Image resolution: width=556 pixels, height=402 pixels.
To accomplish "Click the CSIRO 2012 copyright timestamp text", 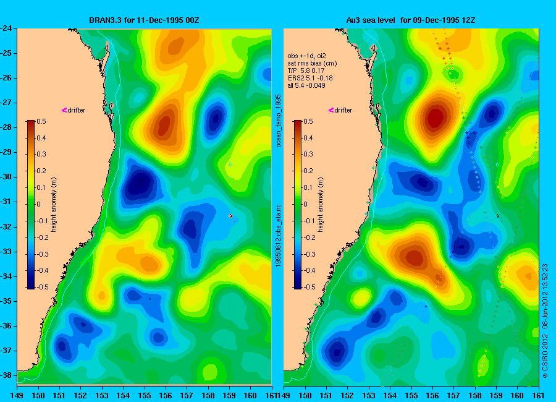I will (545, 321).
